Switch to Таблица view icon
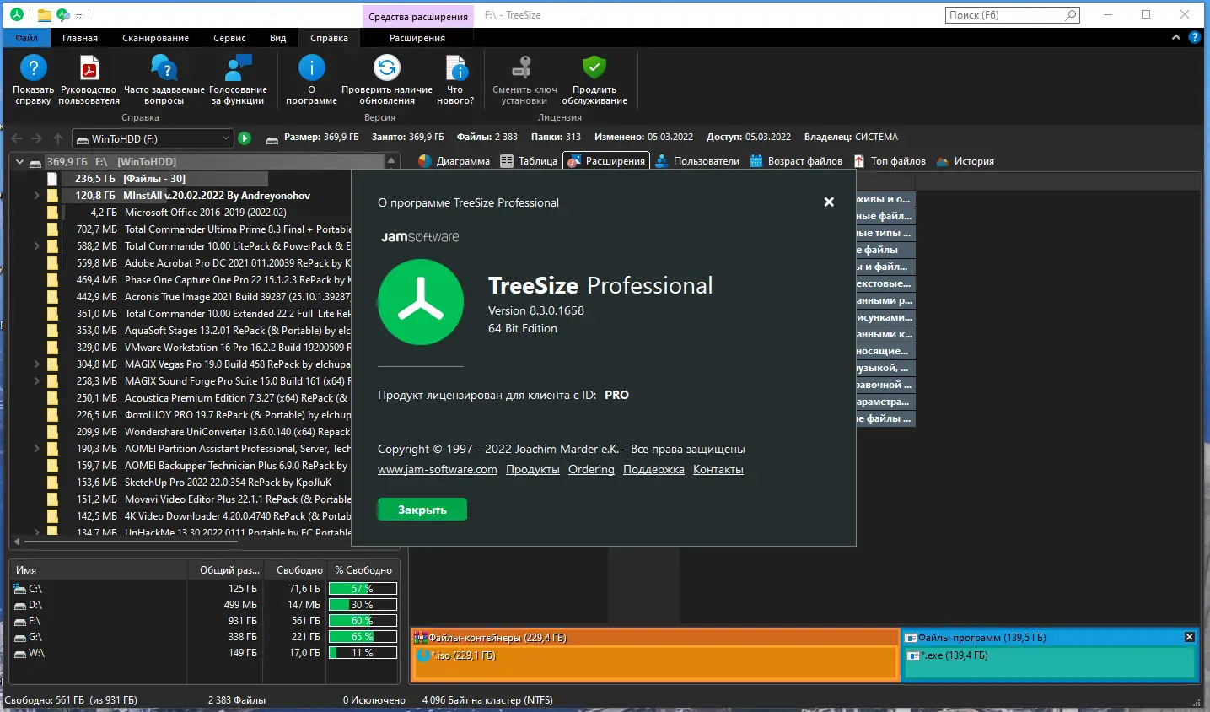 click(x=529, y=160)
